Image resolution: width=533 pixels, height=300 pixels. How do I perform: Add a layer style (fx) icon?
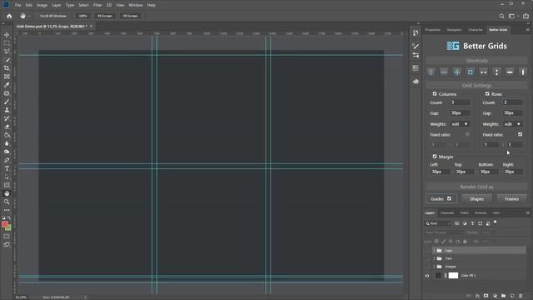tap(477, 296)
